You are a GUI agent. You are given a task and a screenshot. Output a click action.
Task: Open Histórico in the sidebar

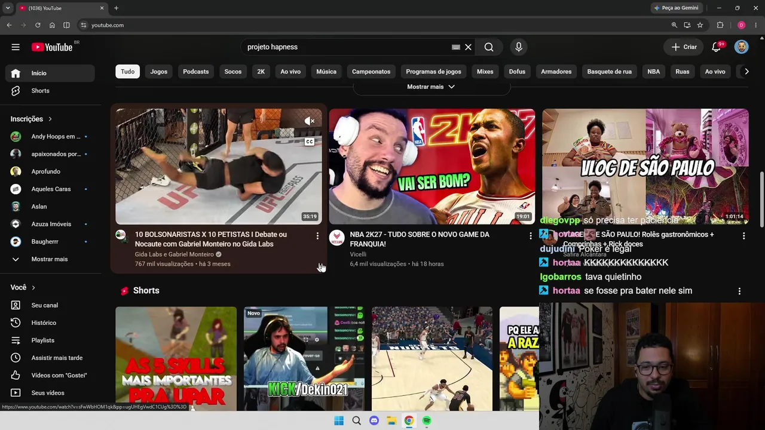[50, 322]
